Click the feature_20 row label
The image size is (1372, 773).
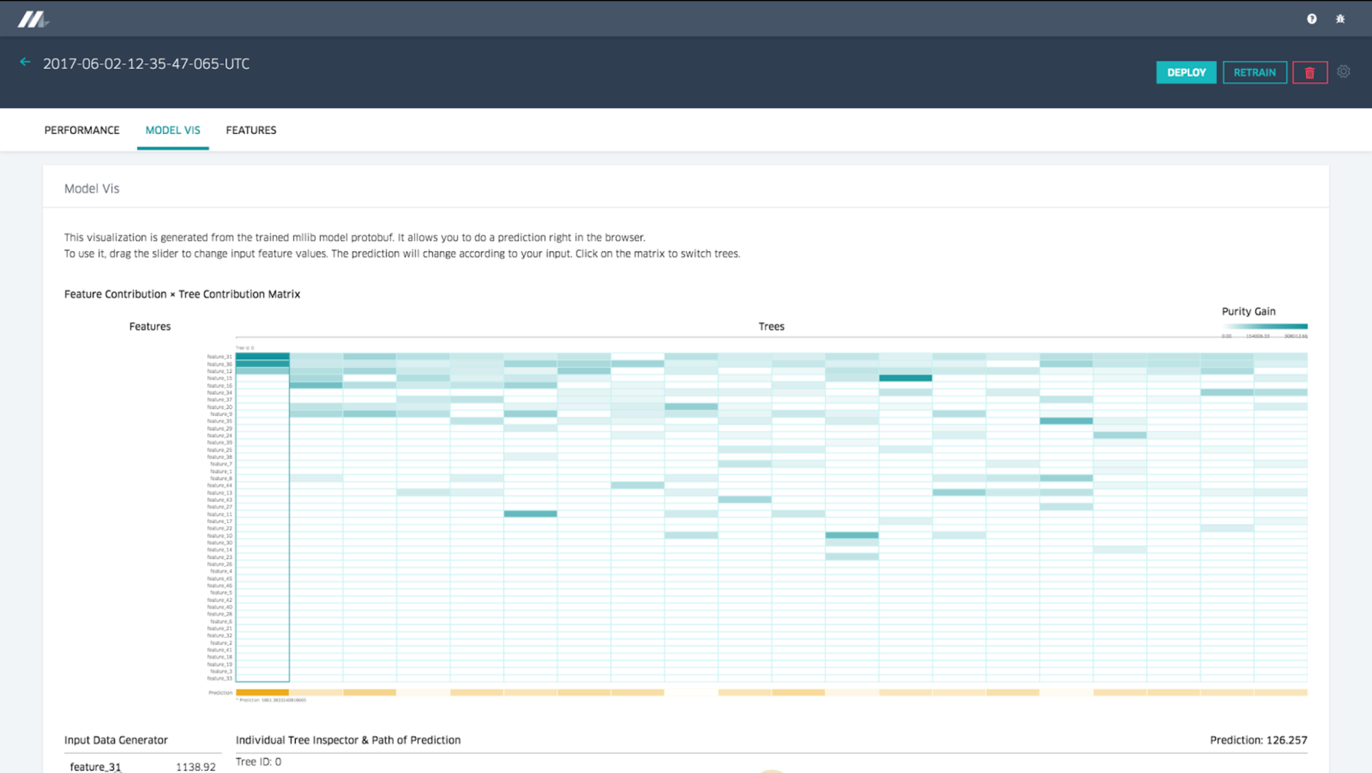[x=220, y=407]
